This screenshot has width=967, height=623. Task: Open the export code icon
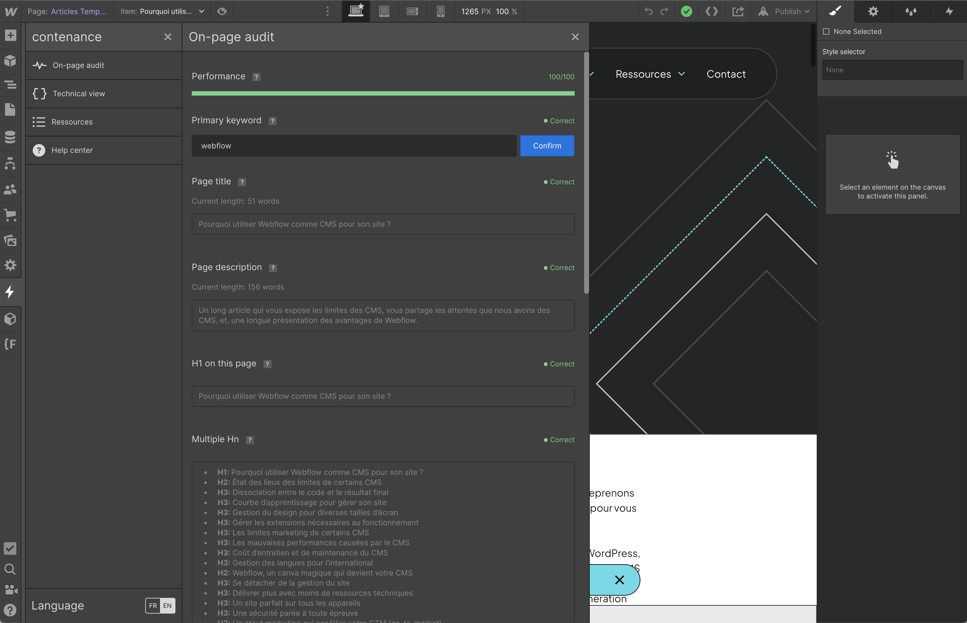tap(711, 11)
